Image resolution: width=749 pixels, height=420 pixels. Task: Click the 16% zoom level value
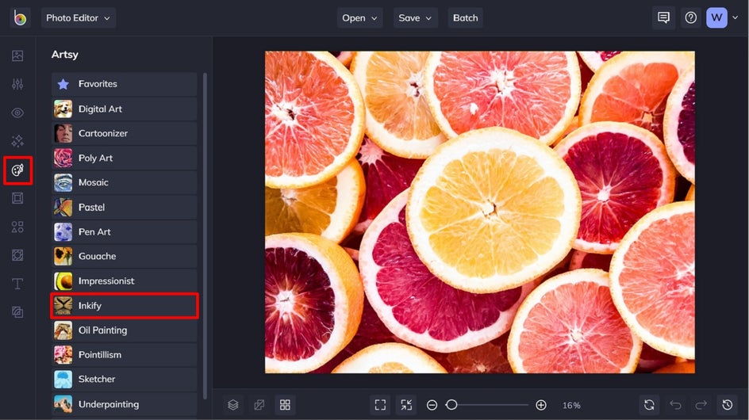(571, 405)
